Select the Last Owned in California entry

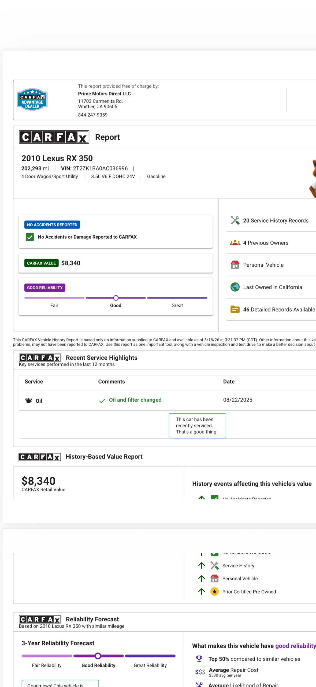(273, 287)
